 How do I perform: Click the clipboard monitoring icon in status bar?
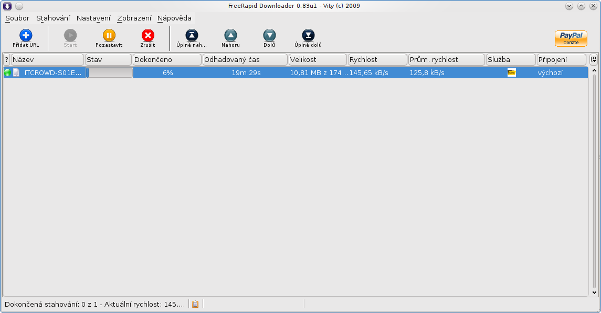pos(195,304)
